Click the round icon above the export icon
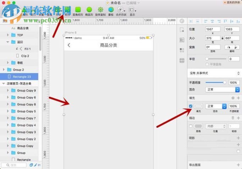 (182, 21)
